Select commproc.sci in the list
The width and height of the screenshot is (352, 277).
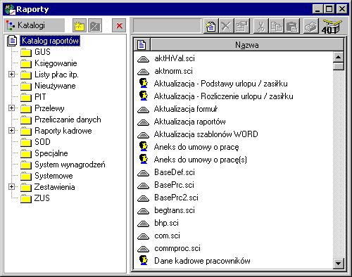point(177,248)
